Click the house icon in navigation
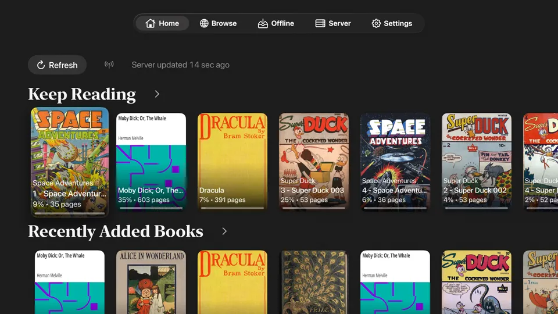This screenshot has height=314, width=558. [150, 23]
